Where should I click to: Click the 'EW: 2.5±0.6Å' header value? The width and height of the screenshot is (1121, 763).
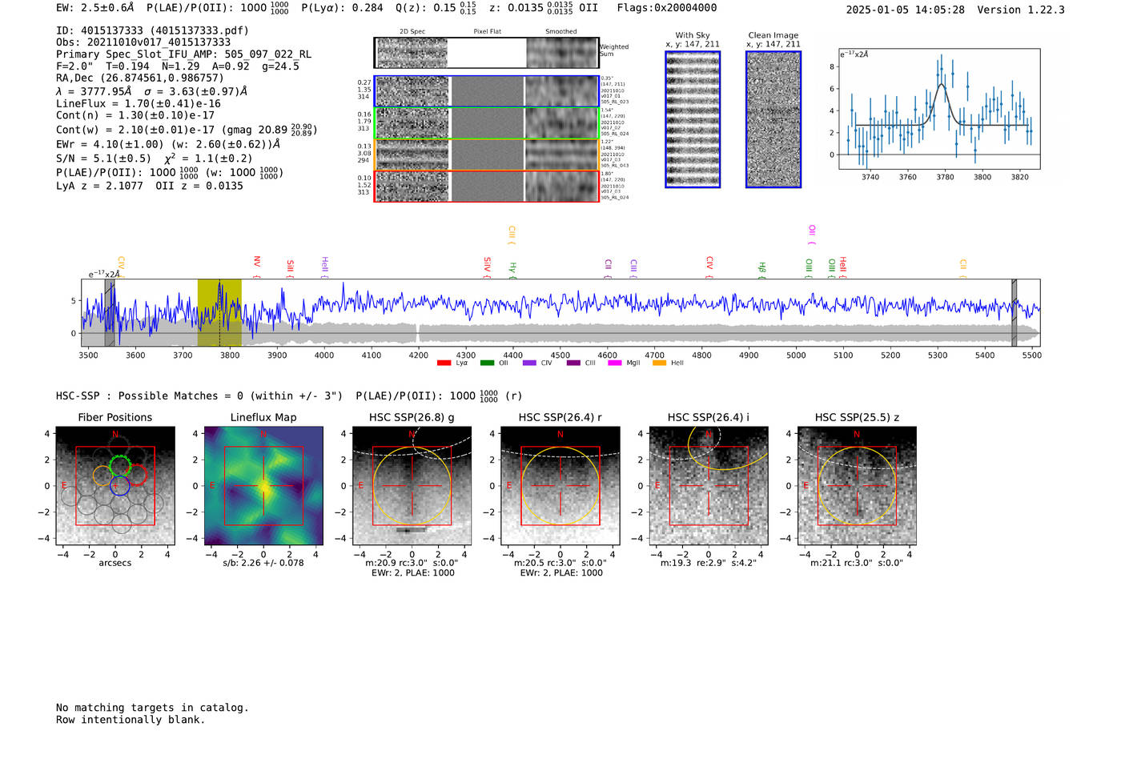(x=95, y=8)
